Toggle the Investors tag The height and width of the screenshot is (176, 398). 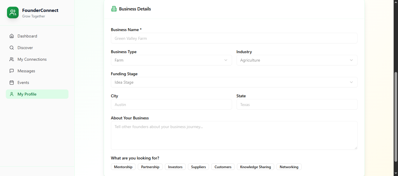[175, 167]
